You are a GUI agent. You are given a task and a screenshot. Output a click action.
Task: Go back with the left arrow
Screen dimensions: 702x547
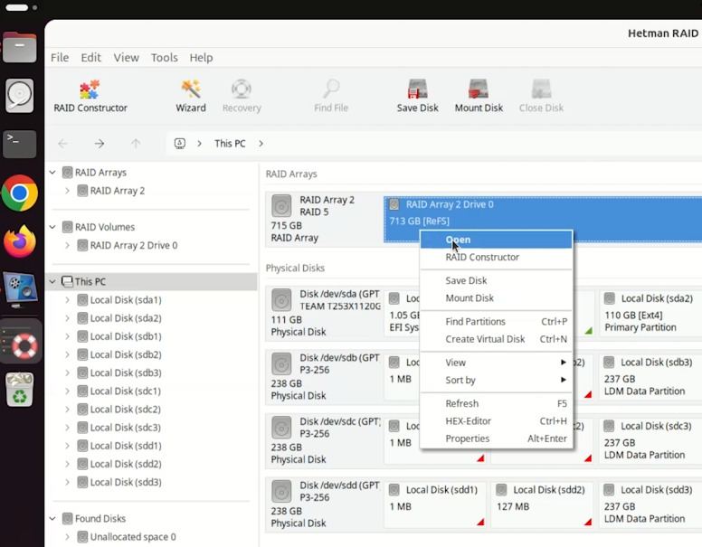(62, 143)
